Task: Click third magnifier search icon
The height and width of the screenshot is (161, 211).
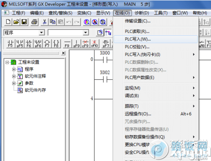Action: tap(103, 22)
